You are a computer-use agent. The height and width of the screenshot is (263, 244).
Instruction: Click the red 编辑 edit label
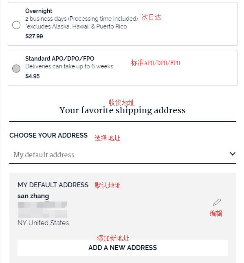pos(216,213)
